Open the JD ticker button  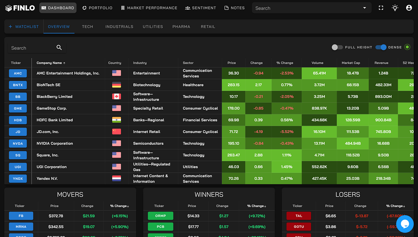click(x=18, y=132)
